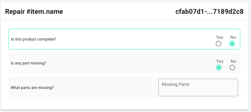Screen dimensions: 251x112
Task: Click empty space in green-bordered product complete row
Action: [128, 39]
